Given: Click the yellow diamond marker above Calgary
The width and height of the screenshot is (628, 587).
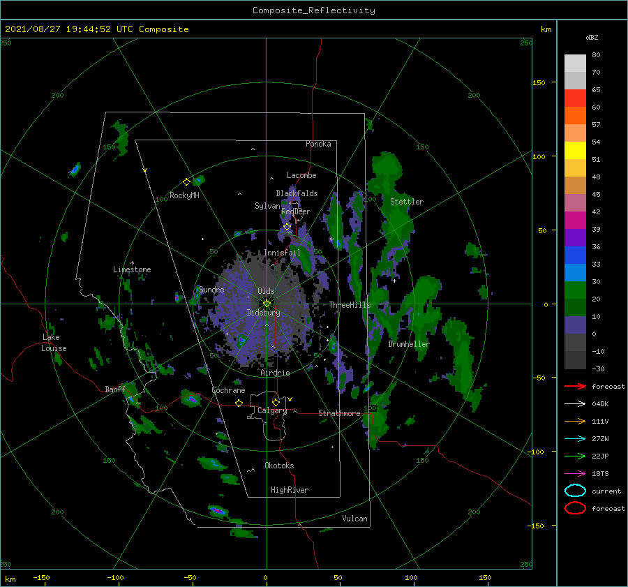Looking at the screenshot, I should (276, 402).
